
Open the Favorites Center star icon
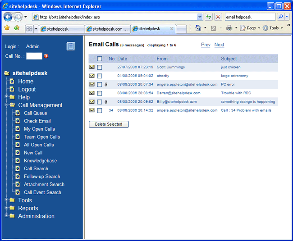(x=7, y=28)
